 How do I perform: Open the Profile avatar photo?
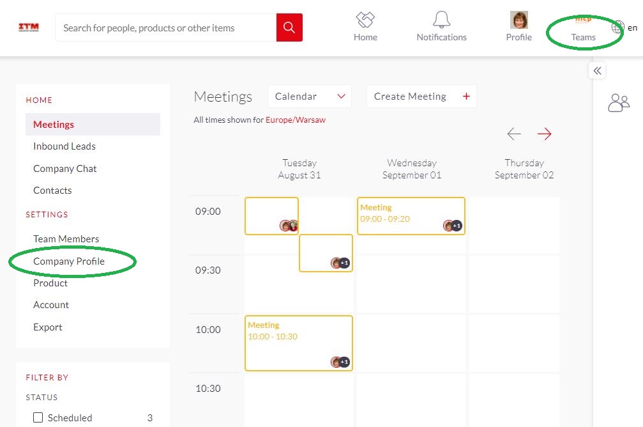(x=518, y=20)
